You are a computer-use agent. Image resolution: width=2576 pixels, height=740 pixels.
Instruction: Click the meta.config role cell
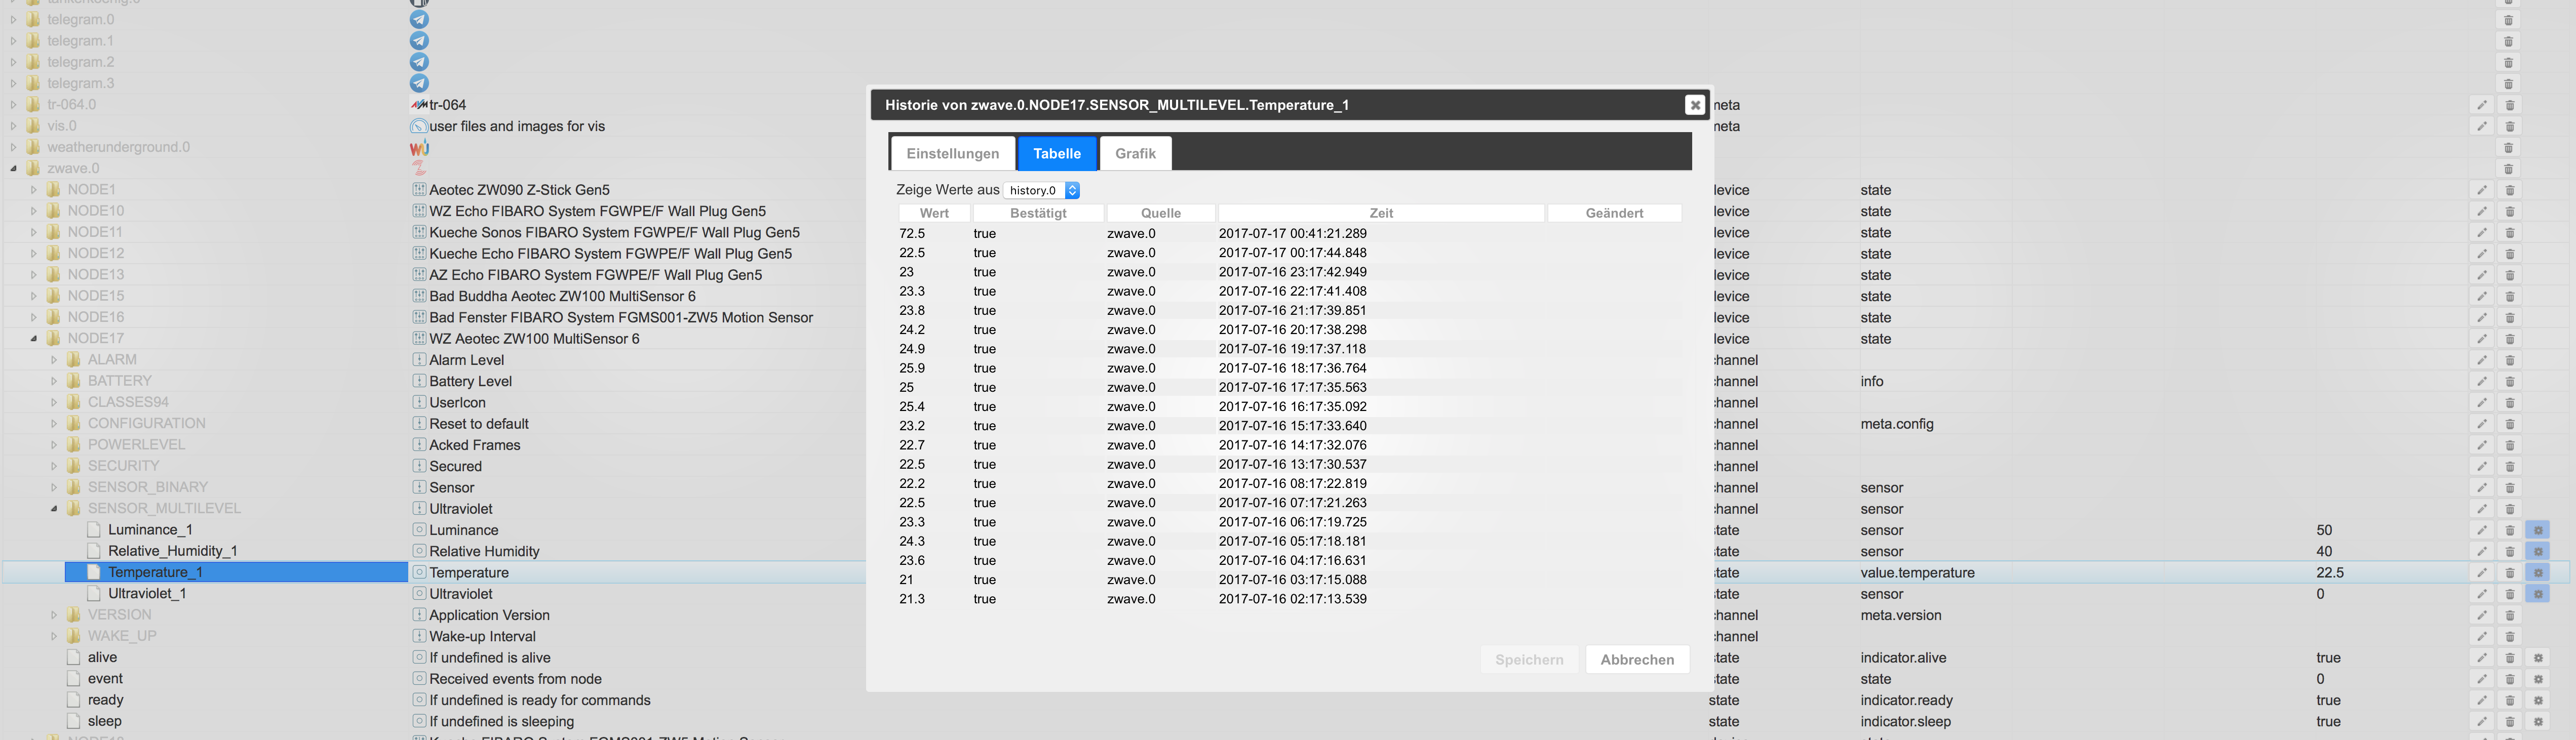pos(1896,424)
